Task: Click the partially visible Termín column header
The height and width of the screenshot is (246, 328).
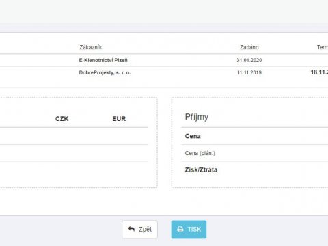Action: [323, 47]
